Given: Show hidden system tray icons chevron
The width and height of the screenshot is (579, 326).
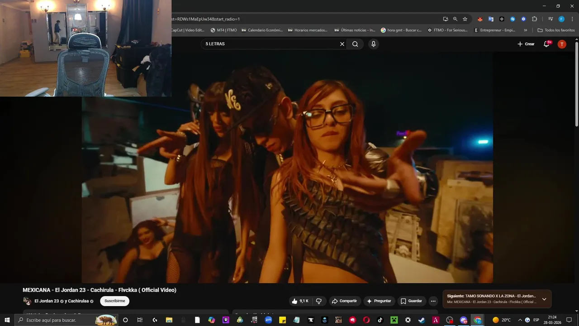Looking at the screenshot, I should pyautogui.click(x=520, y=320).
